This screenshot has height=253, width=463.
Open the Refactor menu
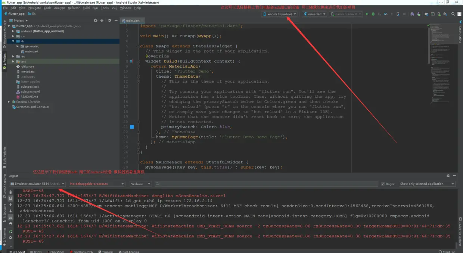74,8
